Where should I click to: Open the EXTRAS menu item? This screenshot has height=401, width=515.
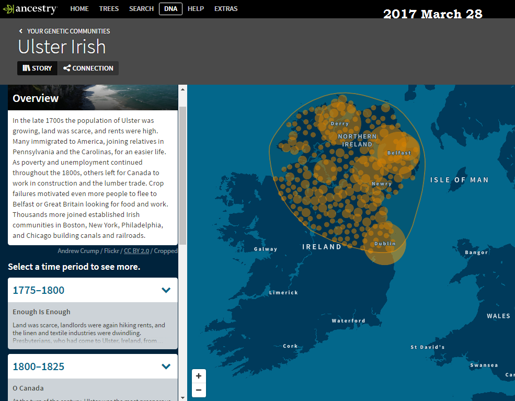(225, 8)
